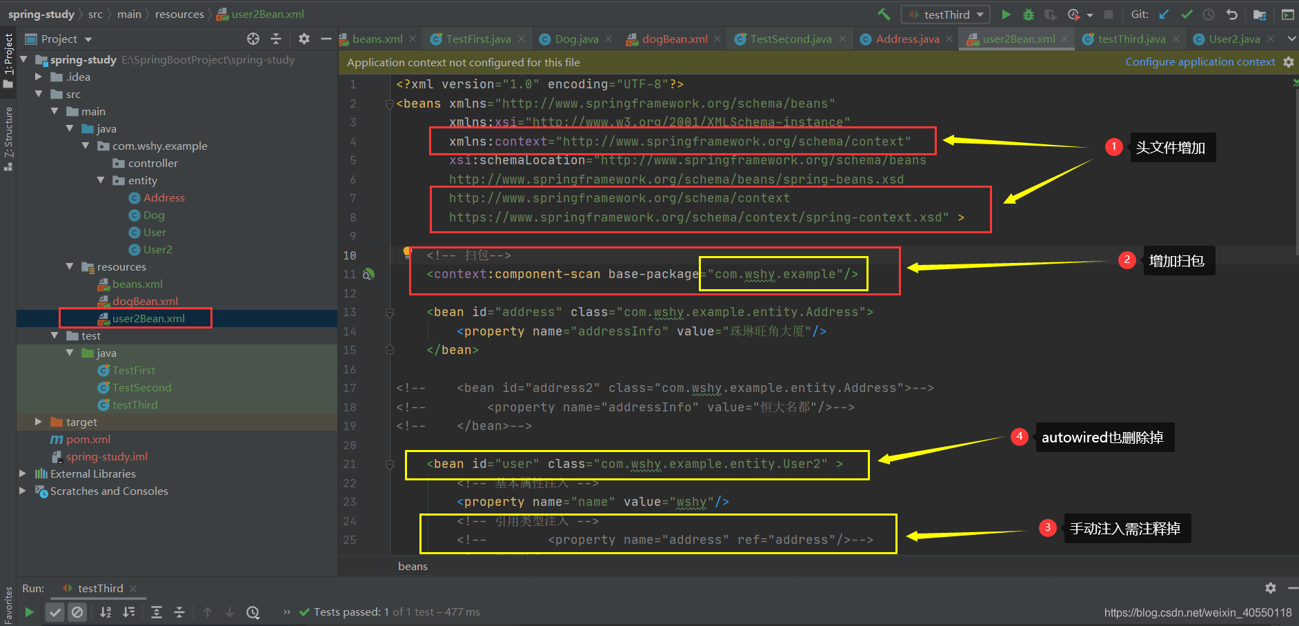The width and height of the screenshot is (1299, 626).
Task: Commit changes with Git checkmark icon
Action: coord(1187,14)
